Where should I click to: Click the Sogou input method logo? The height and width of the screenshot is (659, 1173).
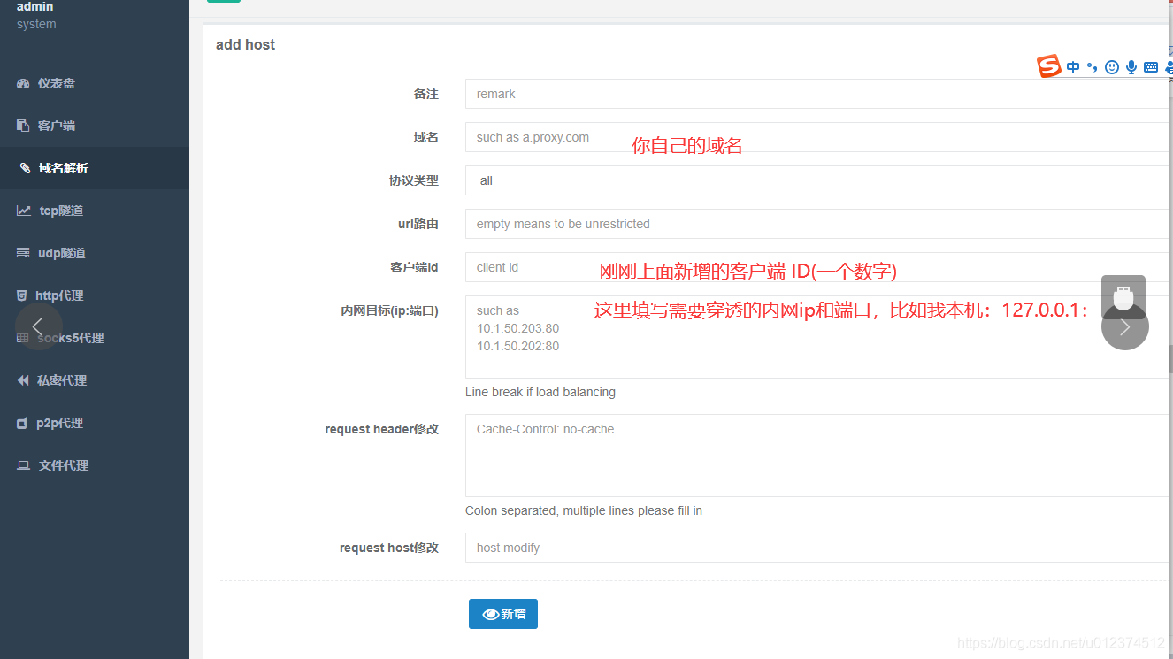click(1049, 66)
